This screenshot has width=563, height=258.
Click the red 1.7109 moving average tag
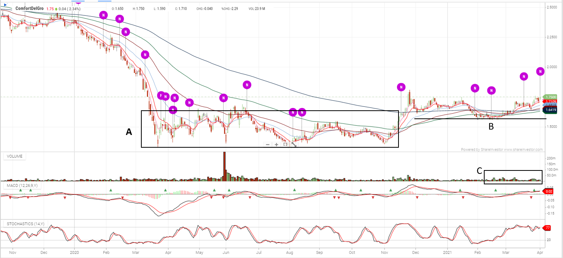(550, 101)
